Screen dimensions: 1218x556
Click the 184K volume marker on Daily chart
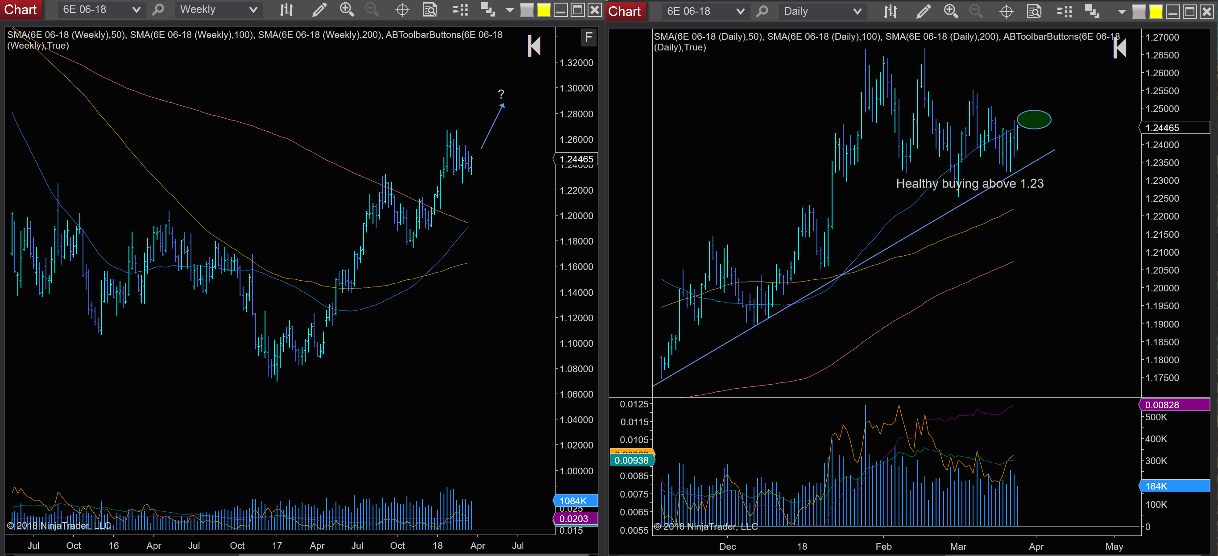[x=1174, y=486]
